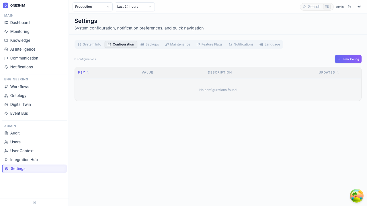Click the Digital Twin cube icon
Screen dimensions: 367x206
[6, 104]
